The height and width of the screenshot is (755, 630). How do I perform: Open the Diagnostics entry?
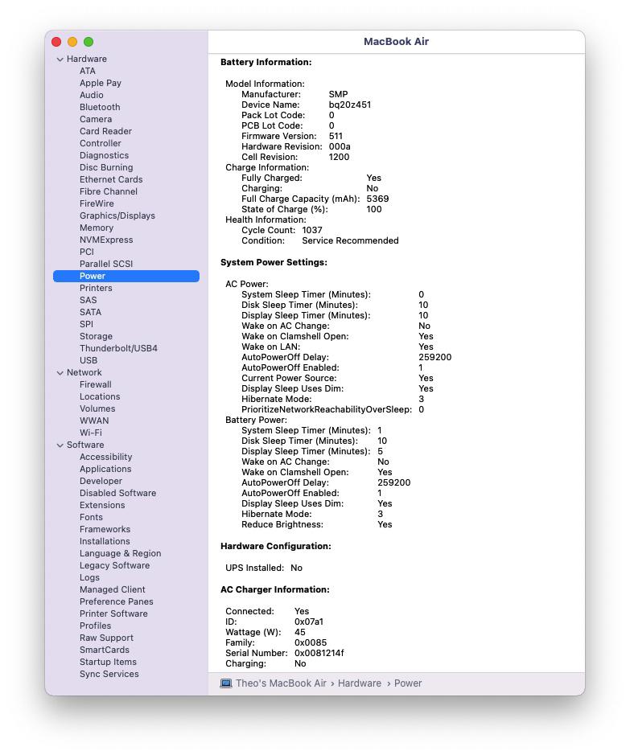click(x=104, y=155)
